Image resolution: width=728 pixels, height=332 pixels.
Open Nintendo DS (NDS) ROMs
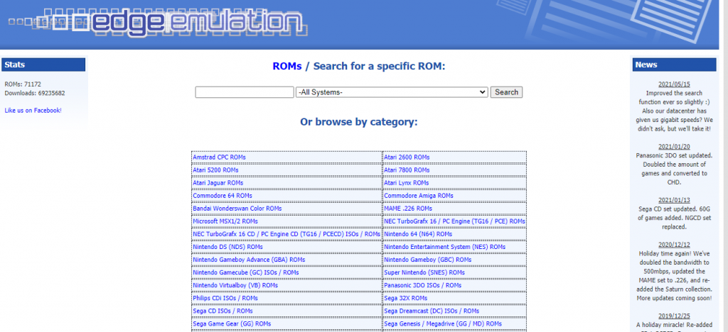pyautogui.click(x=227, y=248)
